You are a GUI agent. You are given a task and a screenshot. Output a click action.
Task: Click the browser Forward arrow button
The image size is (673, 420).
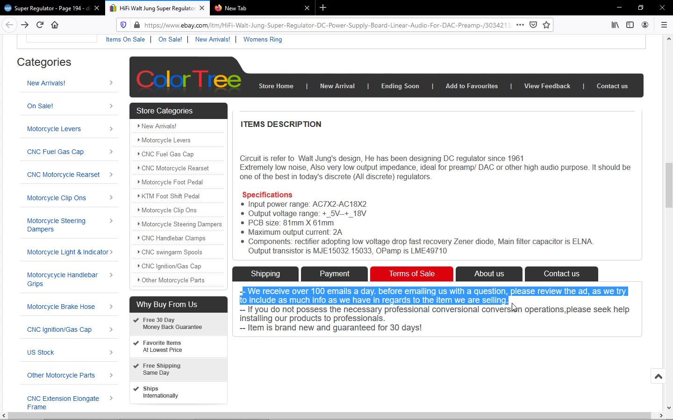[25, 25]
